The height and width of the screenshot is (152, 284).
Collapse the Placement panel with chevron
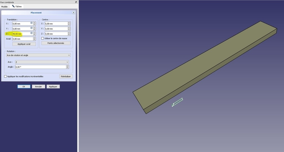pos(73,13)
